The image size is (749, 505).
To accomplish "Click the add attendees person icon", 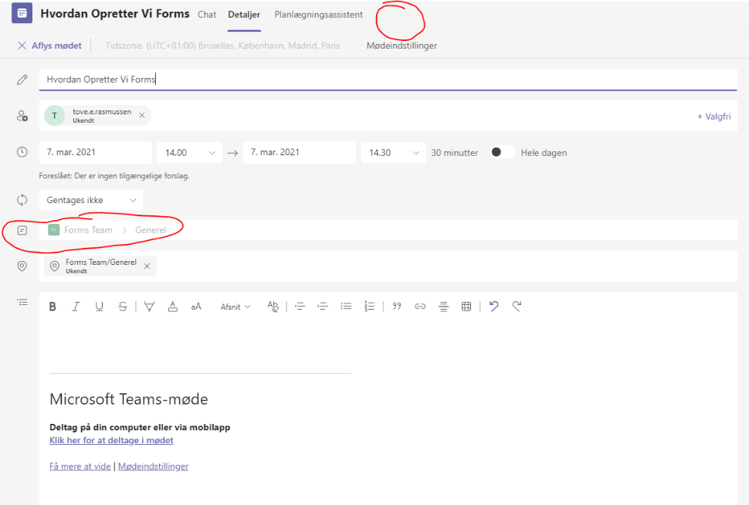I will tap(22, 116).
